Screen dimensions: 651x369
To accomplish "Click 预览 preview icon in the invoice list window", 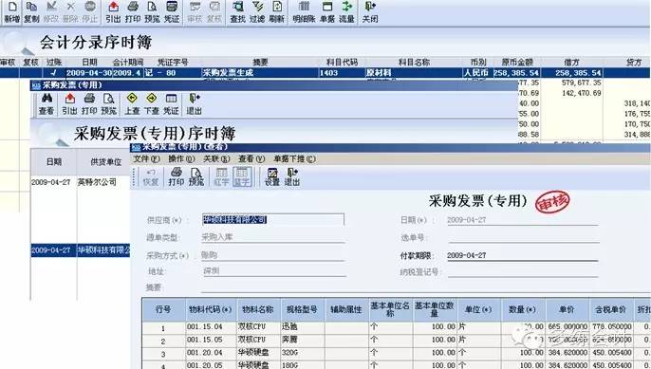I will point(109,104).
